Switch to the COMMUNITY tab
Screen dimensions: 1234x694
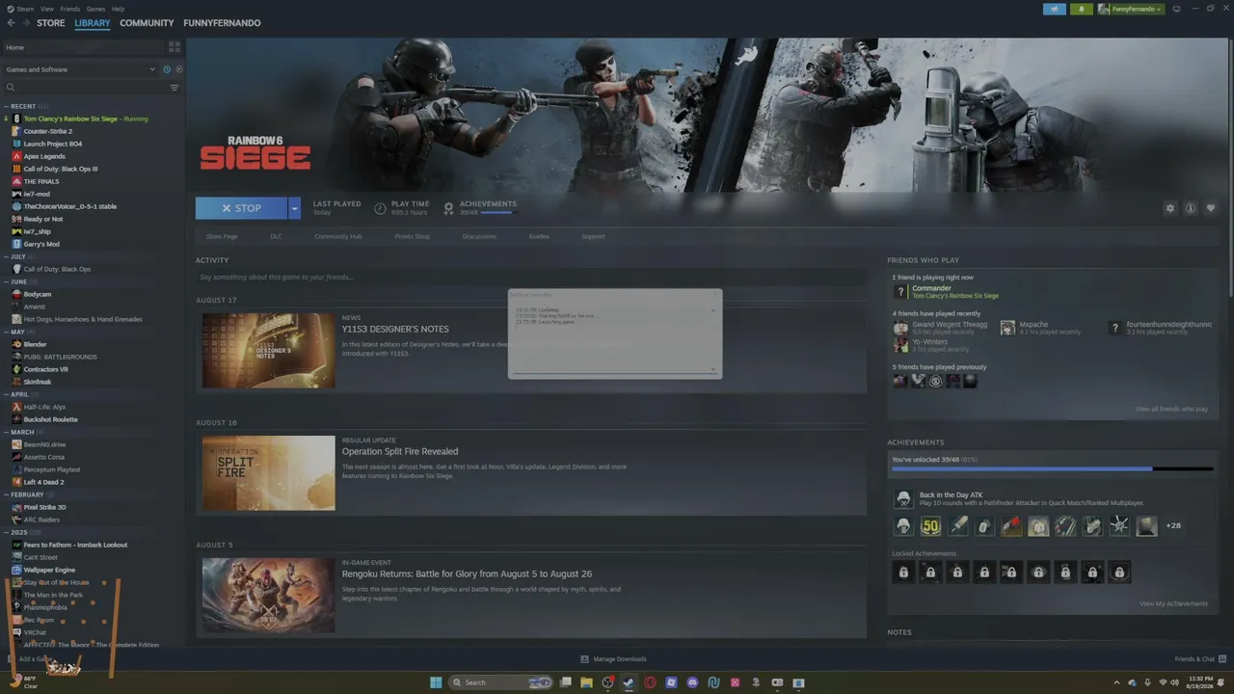point(147,23)
